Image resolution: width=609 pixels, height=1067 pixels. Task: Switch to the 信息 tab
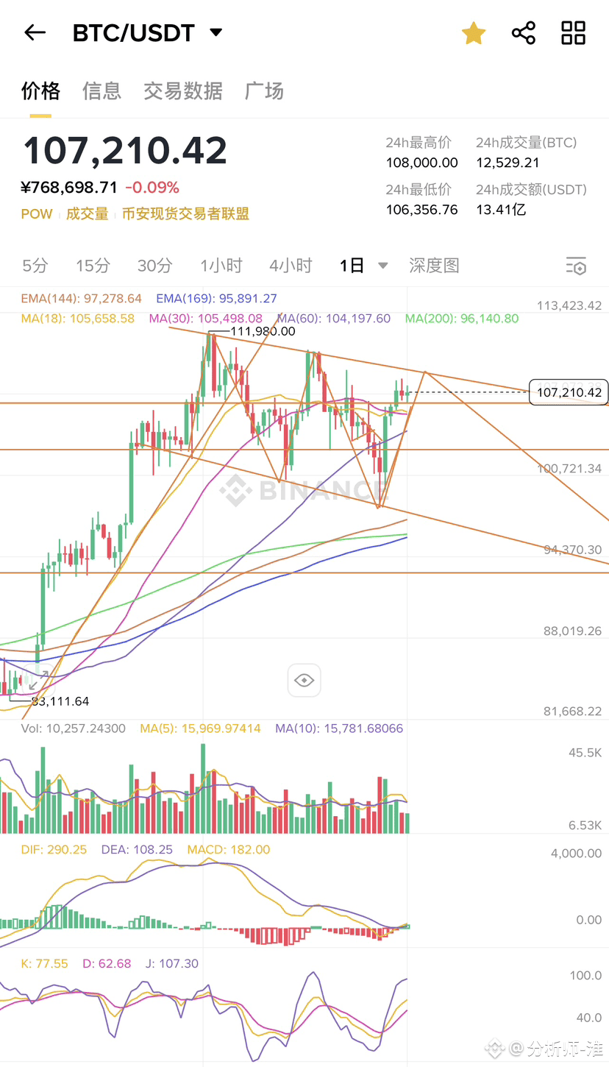tap(101, 91)
